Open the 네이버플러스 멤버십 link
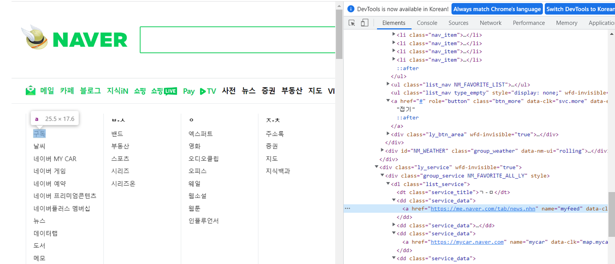The width and height of the screenshot is (615, 264). coord(62,208)
